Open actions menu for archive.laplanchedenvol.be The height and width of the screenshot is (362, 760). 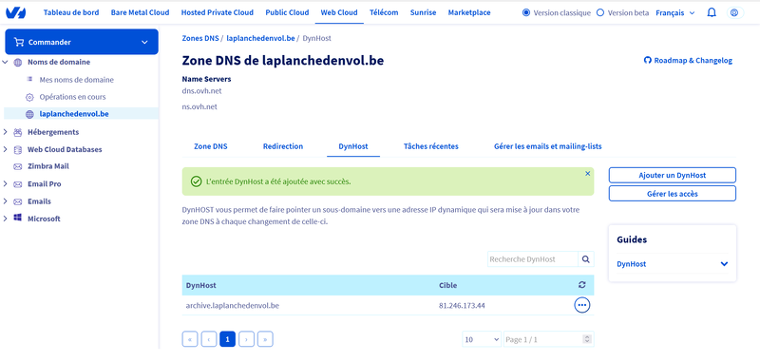pos(582,305)
